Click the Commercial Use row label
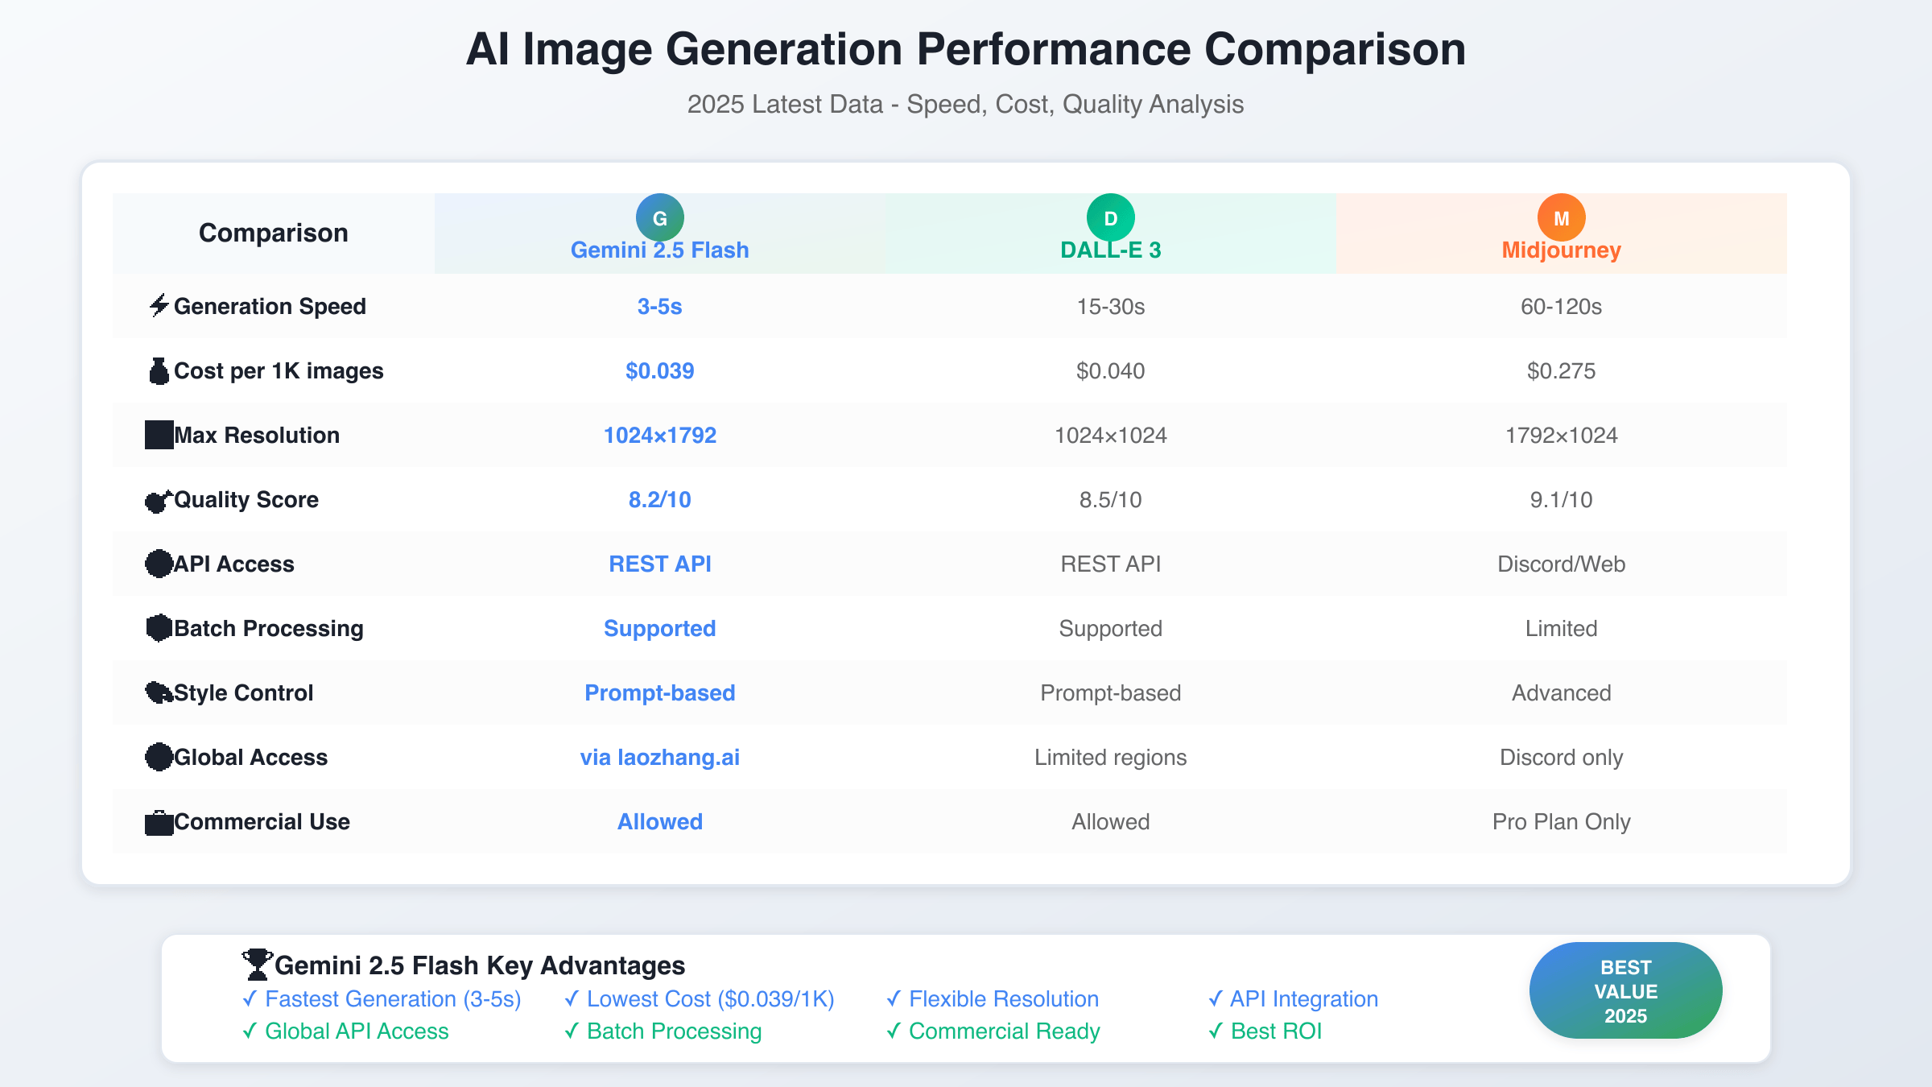 [262, 821]
